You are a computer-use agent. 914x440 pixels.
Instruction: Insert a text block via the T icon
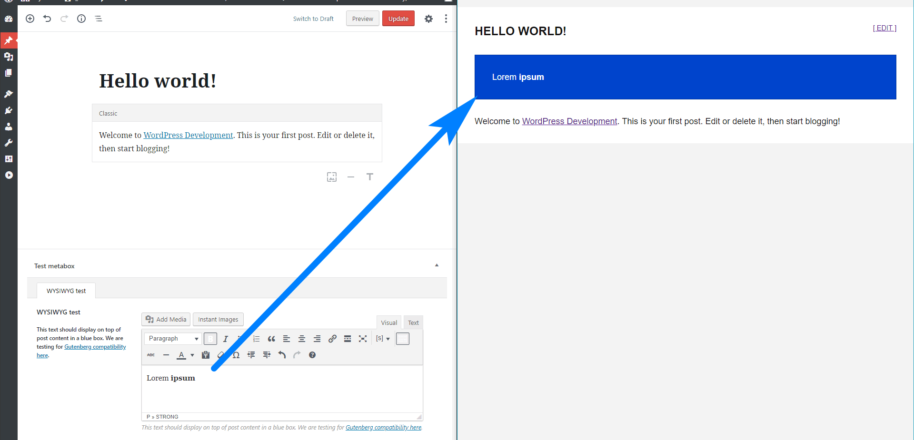tap(370, 177)
